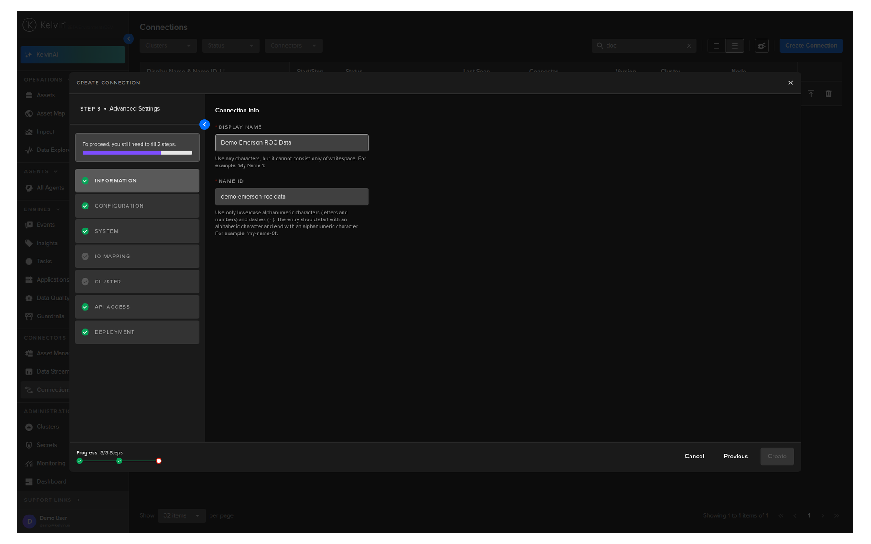
Task: Open the Information step
Action: (x=137, y=180)
